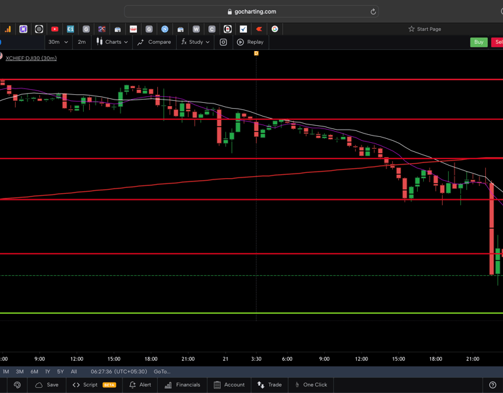503x393 pixels.
Task: Start chart Replay mode
Action: coord(250,42)
